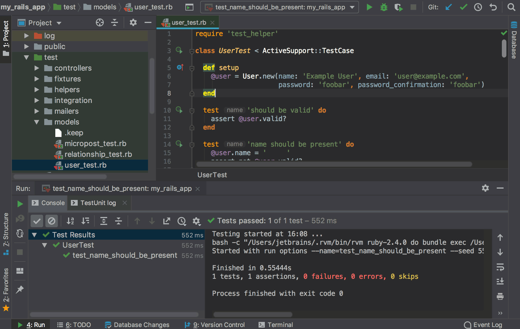Rollback changes with the undo Git icon
The image size is (520, 329).
coord(493,7)
